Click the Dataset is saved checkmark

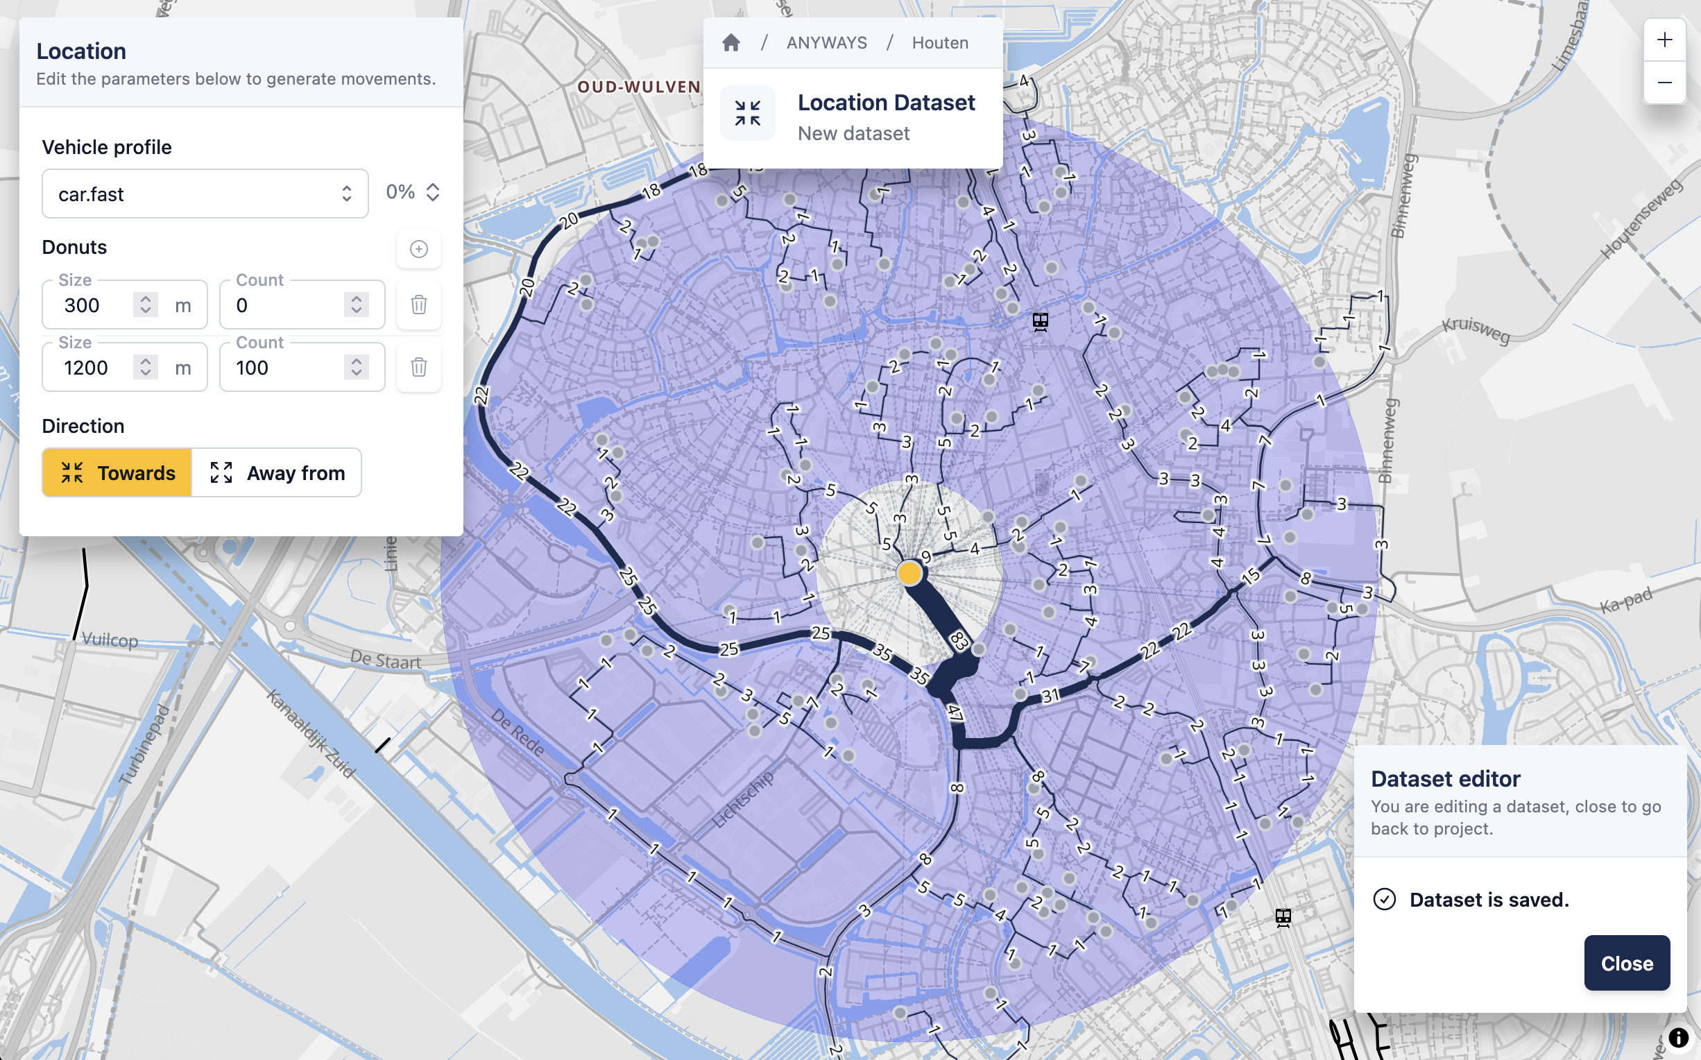pos(1384,900)
